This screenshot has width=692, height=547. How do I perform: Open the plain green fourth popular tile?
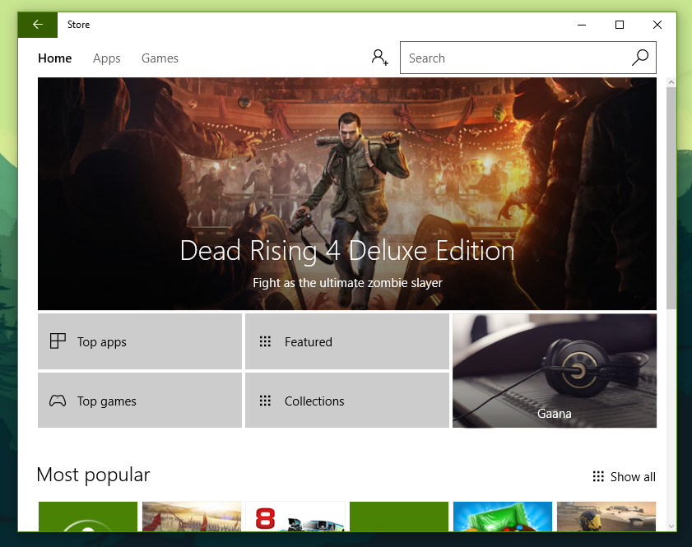399,517
